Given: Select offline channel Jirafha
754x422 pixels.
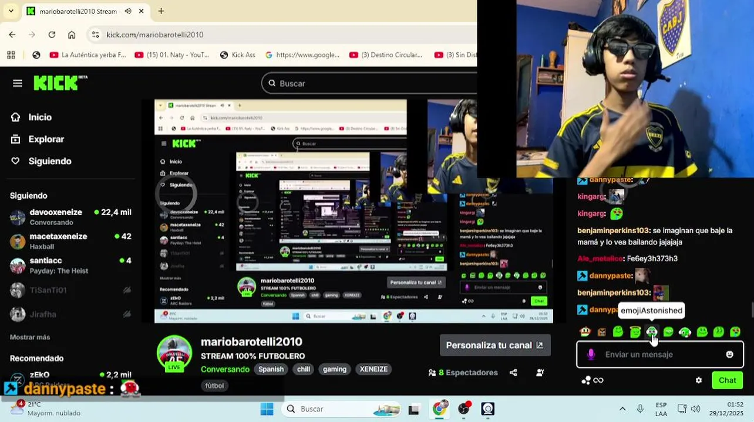Looking at the screenshot, I should [70, 314].
